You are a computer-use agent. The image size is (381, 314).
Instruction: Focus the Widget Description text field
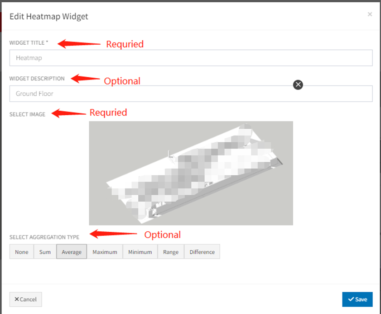coord(191,94)
